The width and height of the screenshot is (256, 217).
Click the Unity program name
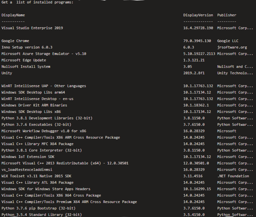coord(7,73)
